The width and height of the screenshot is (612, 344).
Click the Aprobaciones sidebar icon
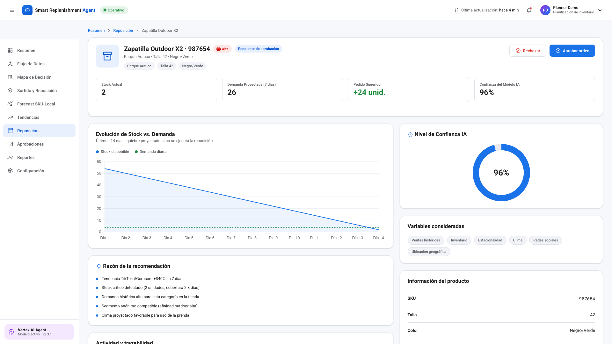coord(10,144)
